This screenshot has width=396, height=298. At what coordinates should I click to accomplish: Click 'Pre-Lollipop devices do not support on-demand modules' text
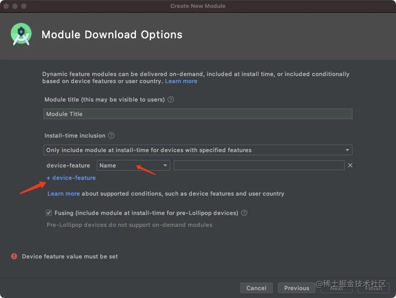click(129, 225)
